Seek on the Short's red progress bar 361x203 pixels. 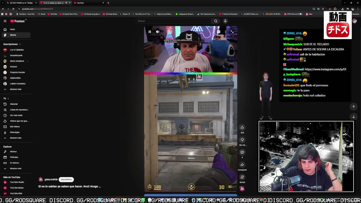[x=191, y=191]
